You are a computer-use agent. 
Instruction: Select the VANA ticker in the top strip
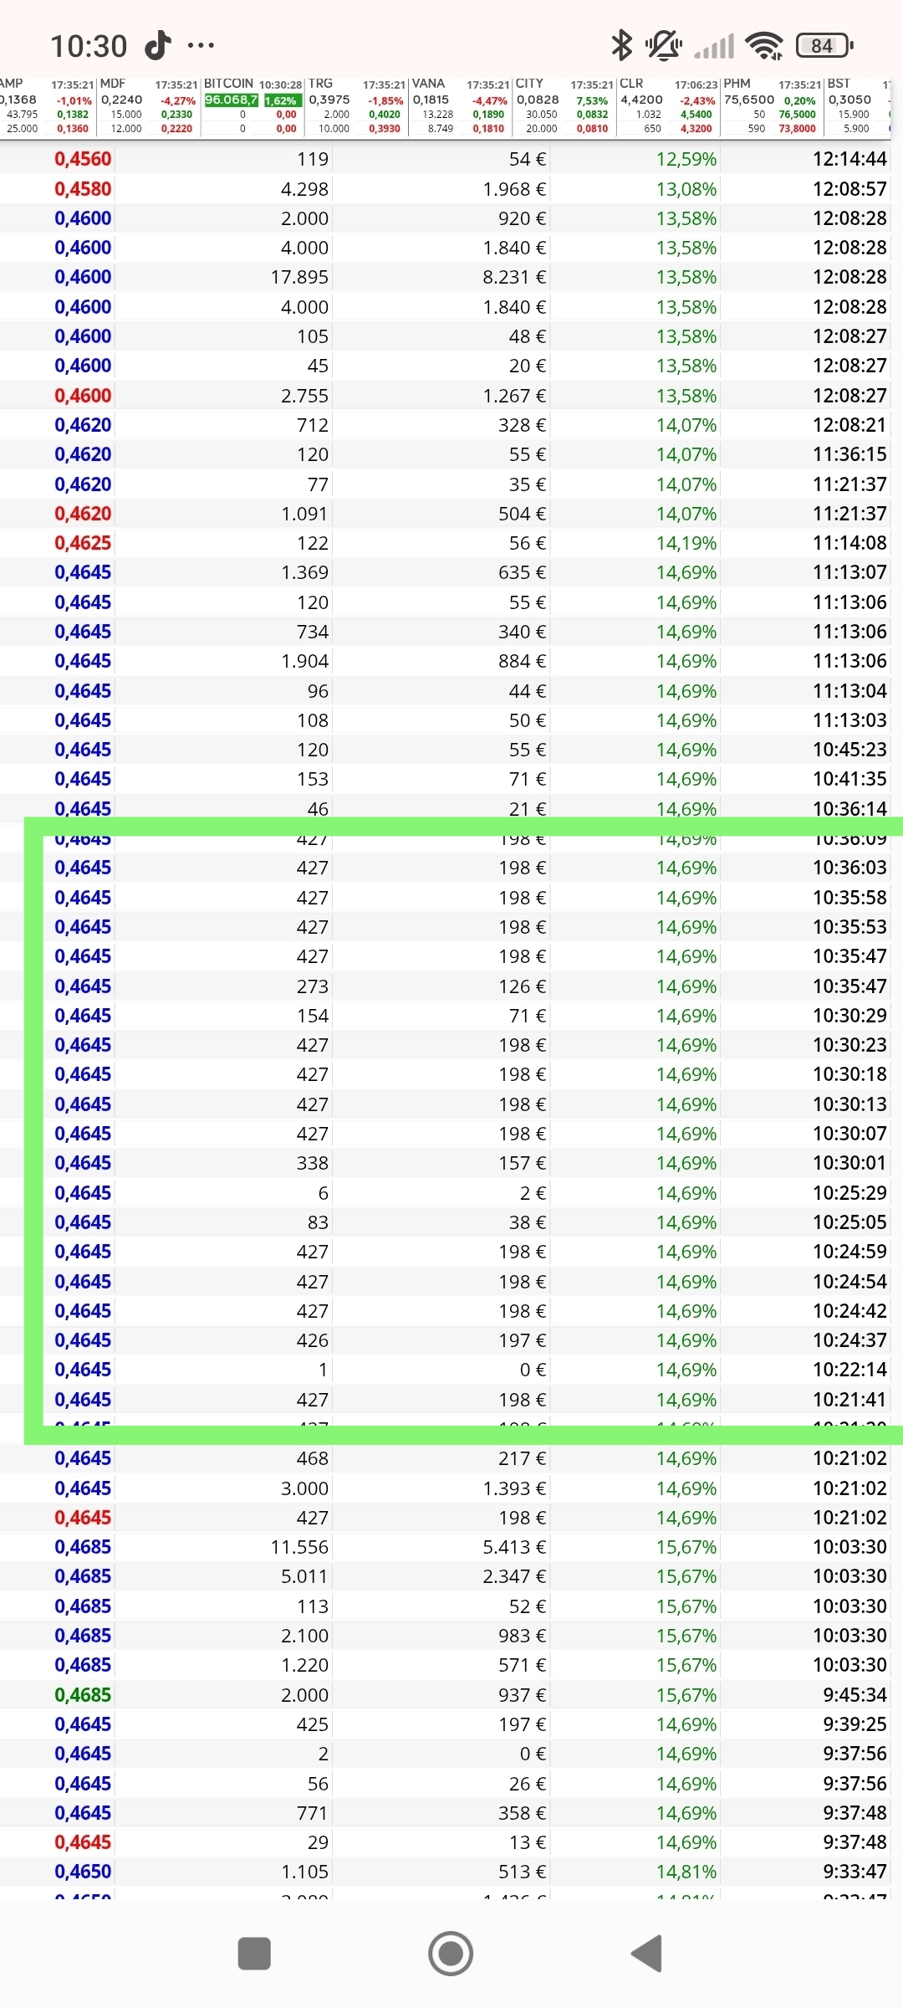(x=460, y=106)
